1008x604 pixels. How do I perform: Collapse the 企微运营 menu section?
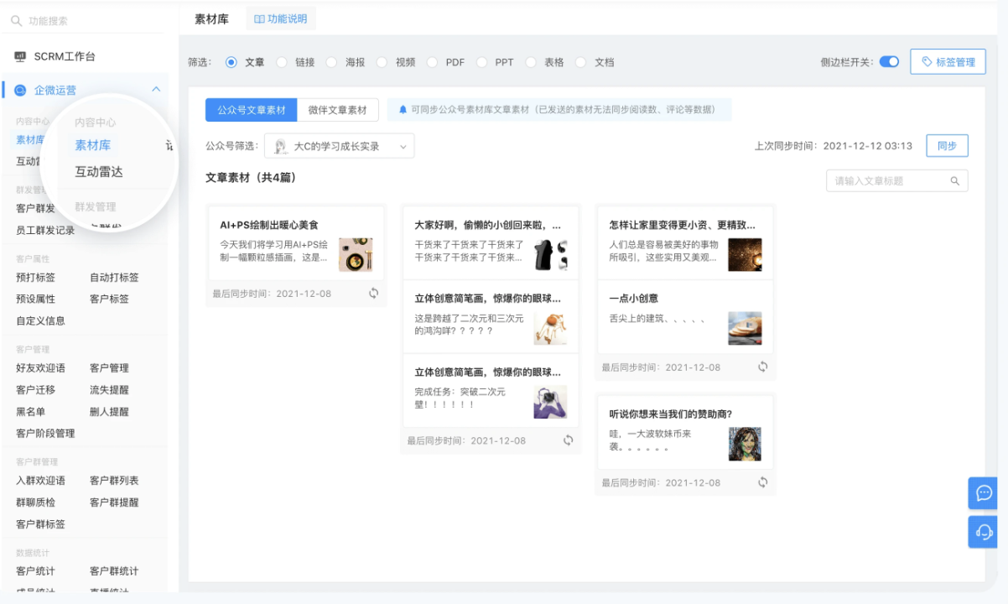click(x=156, y=90)
